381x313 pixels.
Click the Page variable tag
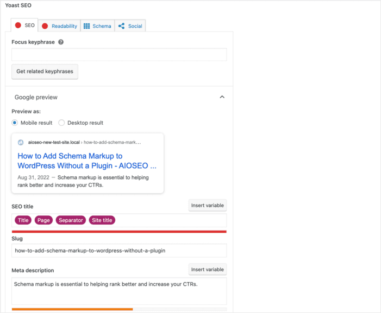pyautogui.click(x=43, y=220)
